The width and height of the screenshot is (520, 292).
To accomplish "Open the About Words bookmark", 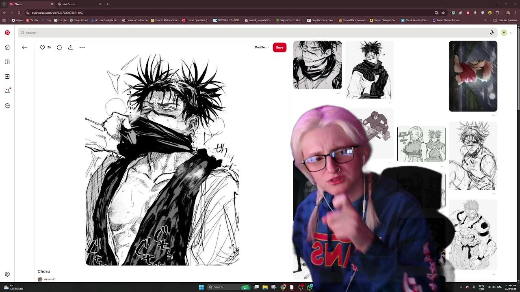I will (414, 20).
